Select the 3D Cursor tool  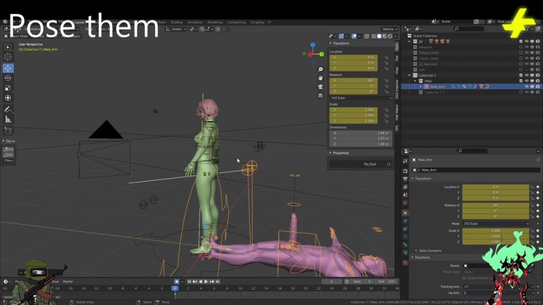coord(8,57)
